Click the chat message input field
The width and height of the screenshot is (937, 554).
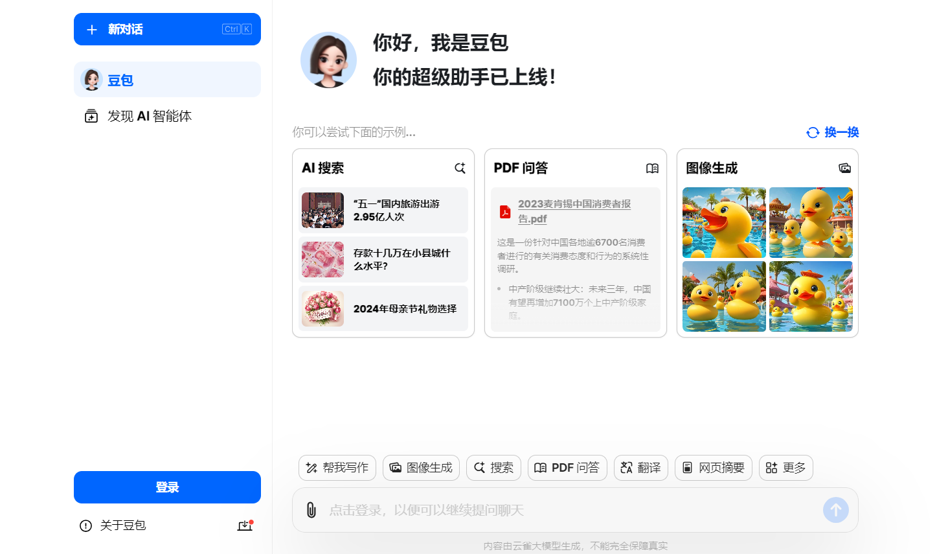point(518,510)
